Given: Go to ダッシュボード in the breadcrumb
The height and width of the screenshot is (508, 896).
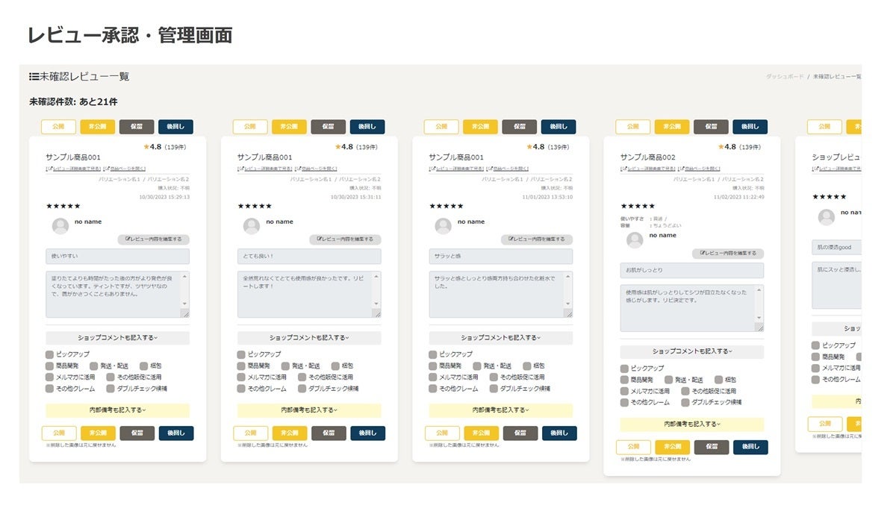Looking at the screenshot, I should click(x=785, y=77).
